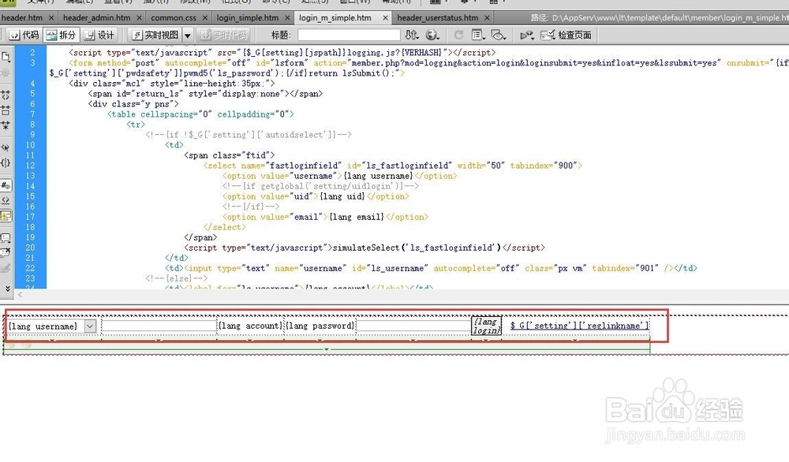The height and width of the screenshot is (462, 789).
Task: Switch to 拆分 (Split) view
Action: pyautogui.click(x=62, y=35)
